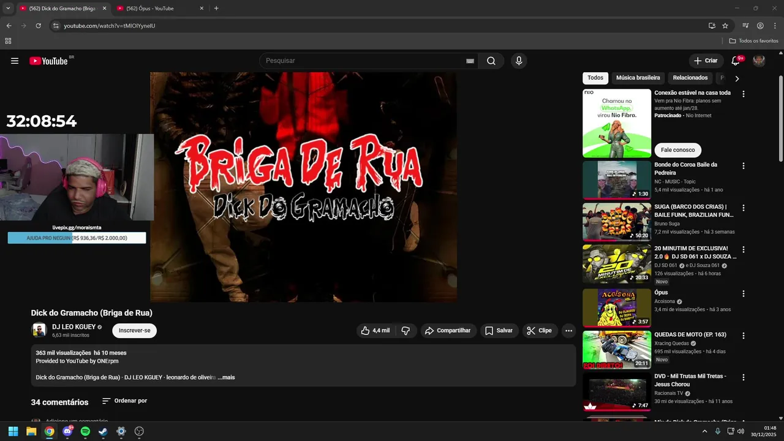Open Chrome media control icon
Viewport: 784px width, 441px height.
tap(745, 26)
